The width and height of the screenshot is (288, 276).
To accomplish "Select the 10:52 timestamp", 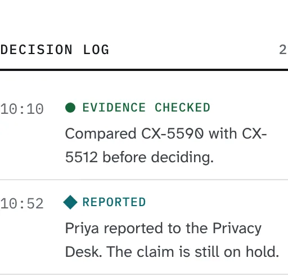I will point(22,203).
